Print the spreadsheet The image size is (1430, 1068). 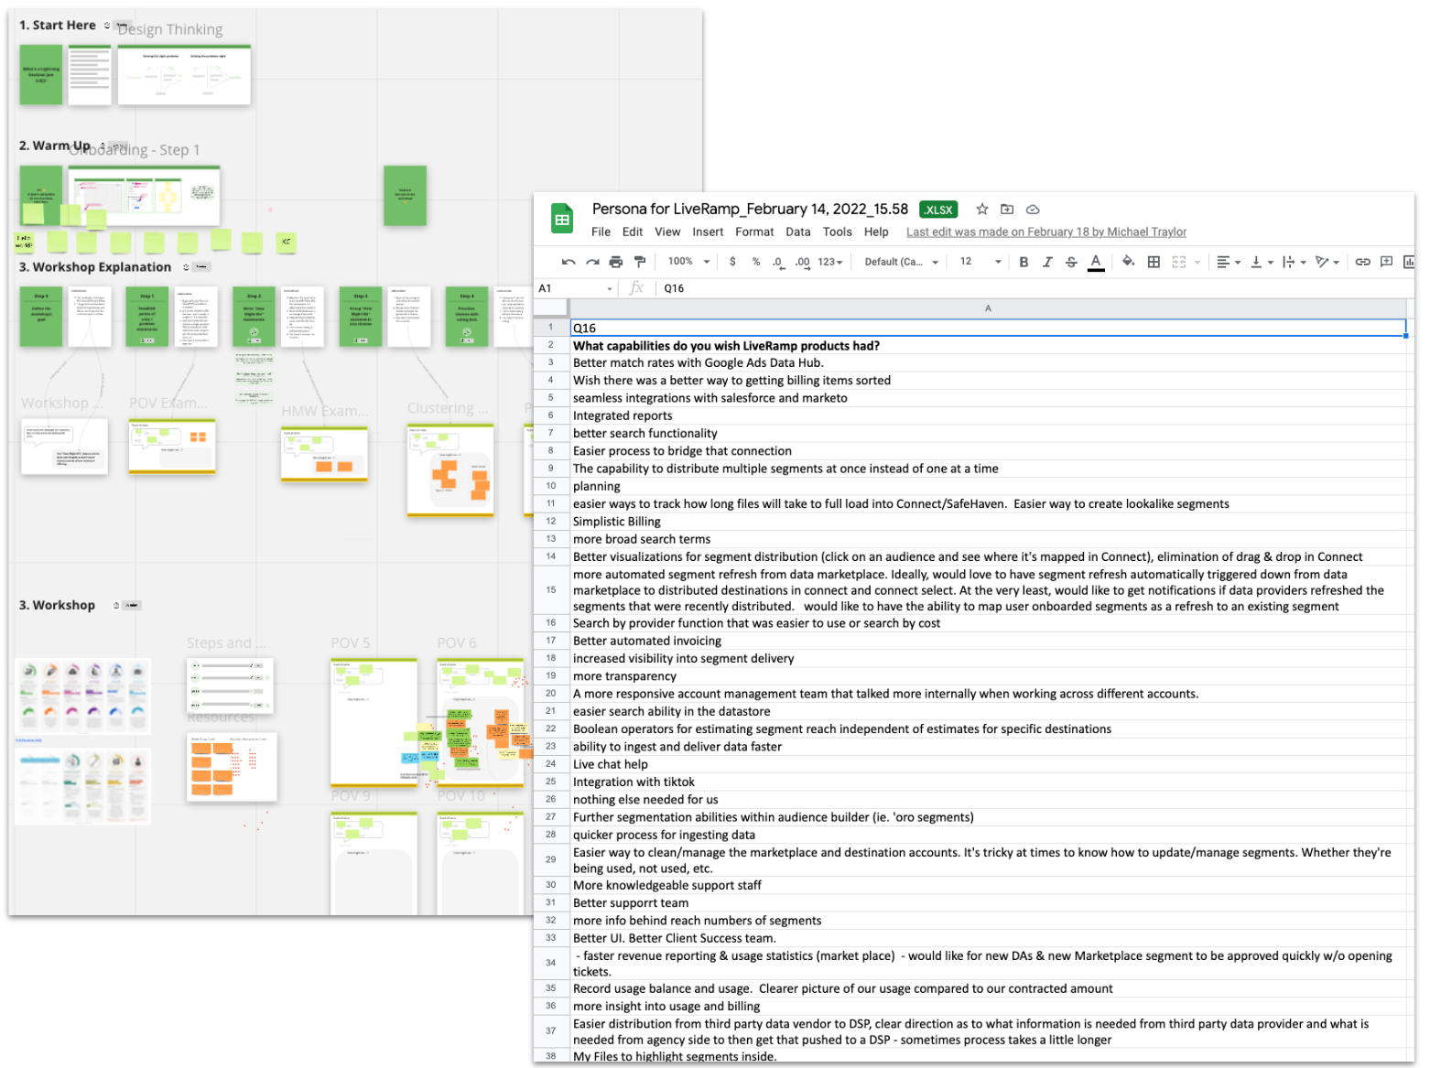coord(616,262)
